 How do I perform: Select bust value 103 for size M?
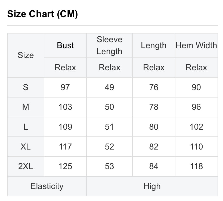tap(65, 107)
